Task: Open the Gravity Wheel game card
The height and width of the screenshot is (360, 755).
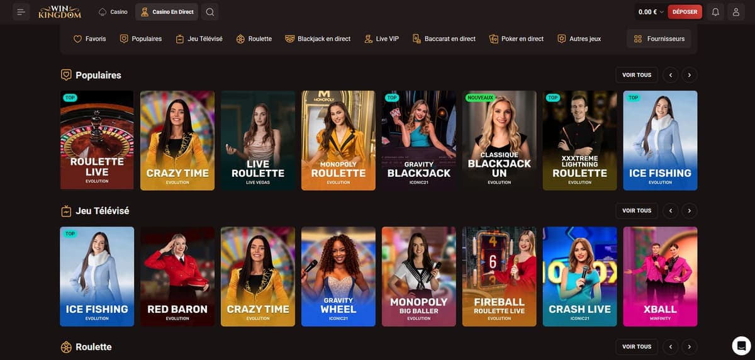Action: 338,276
